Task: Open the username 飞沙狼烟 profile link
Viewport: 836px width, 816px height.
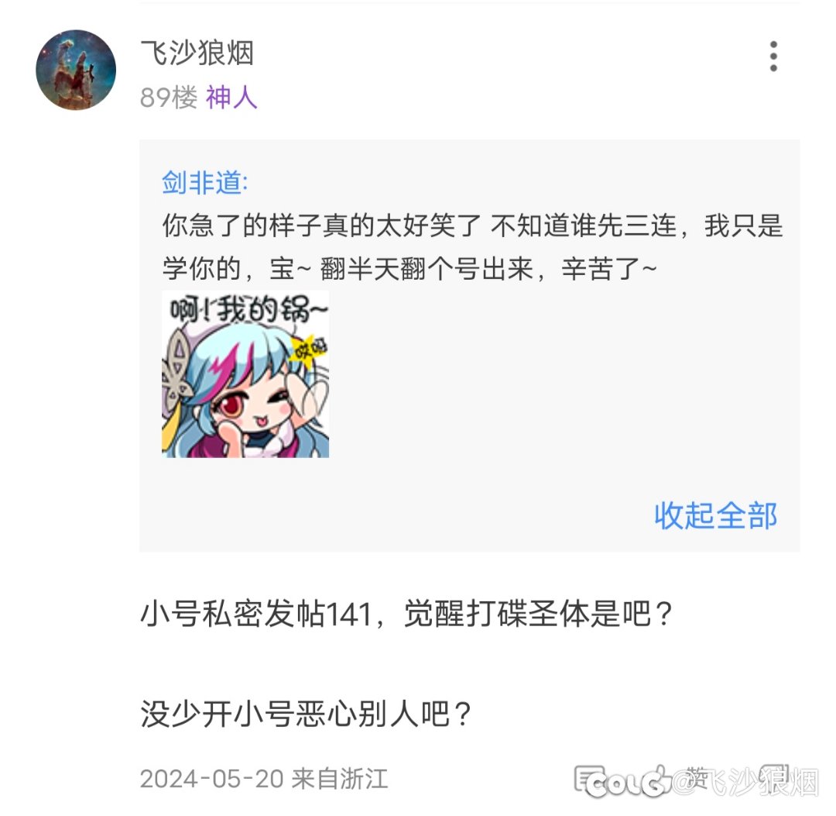Action: tap(197, 53)
